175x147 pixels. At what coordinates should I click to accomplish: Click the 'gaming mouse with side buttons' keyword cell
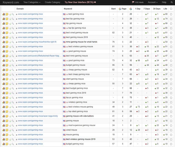[x=80, y=116]
